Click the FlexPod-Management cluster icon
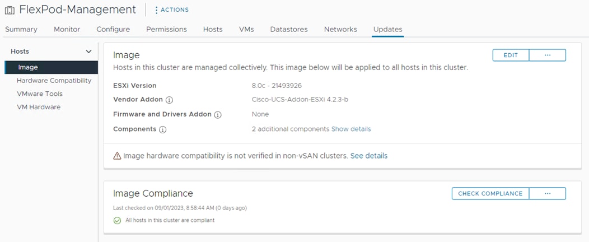The height and width of the screenshot is (242, 589). pyautogui.click(x=10, y=10)
